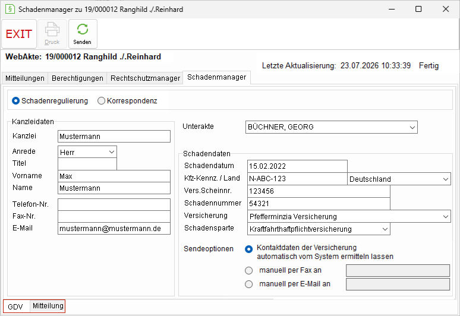
Task: Click the Schadennummer field 54321
Action: (x=319, y=203)
